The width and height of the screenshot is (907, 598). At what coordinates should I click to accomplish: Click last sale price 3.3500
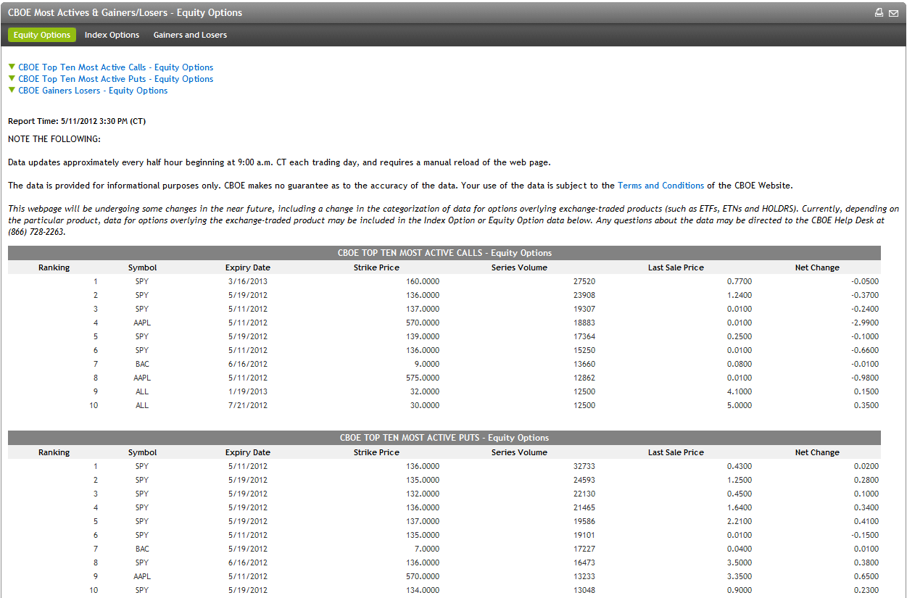tap(740, 576)
